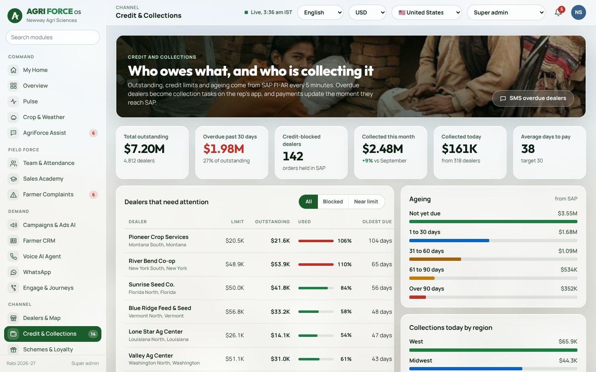Click the 1 to 30 days ageing bar
This screenshot has width=596, height=372.
pos(493,241)
